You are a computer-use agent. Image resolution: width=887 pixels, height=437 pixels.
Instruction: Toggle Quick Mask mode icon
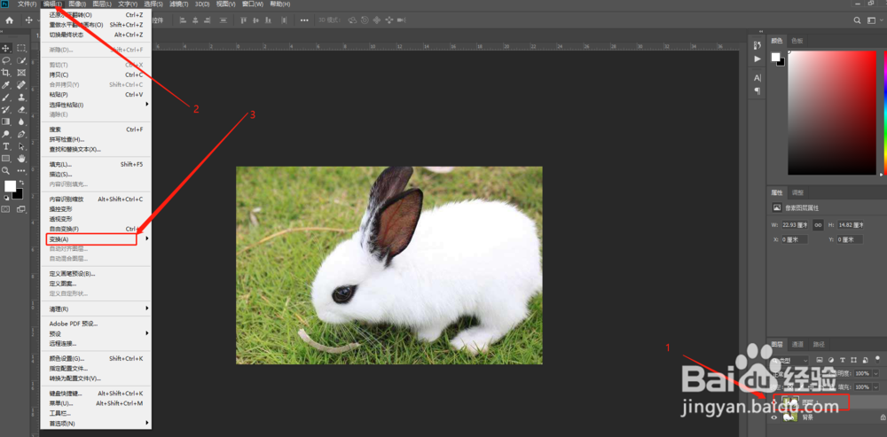tap(6, 209)
